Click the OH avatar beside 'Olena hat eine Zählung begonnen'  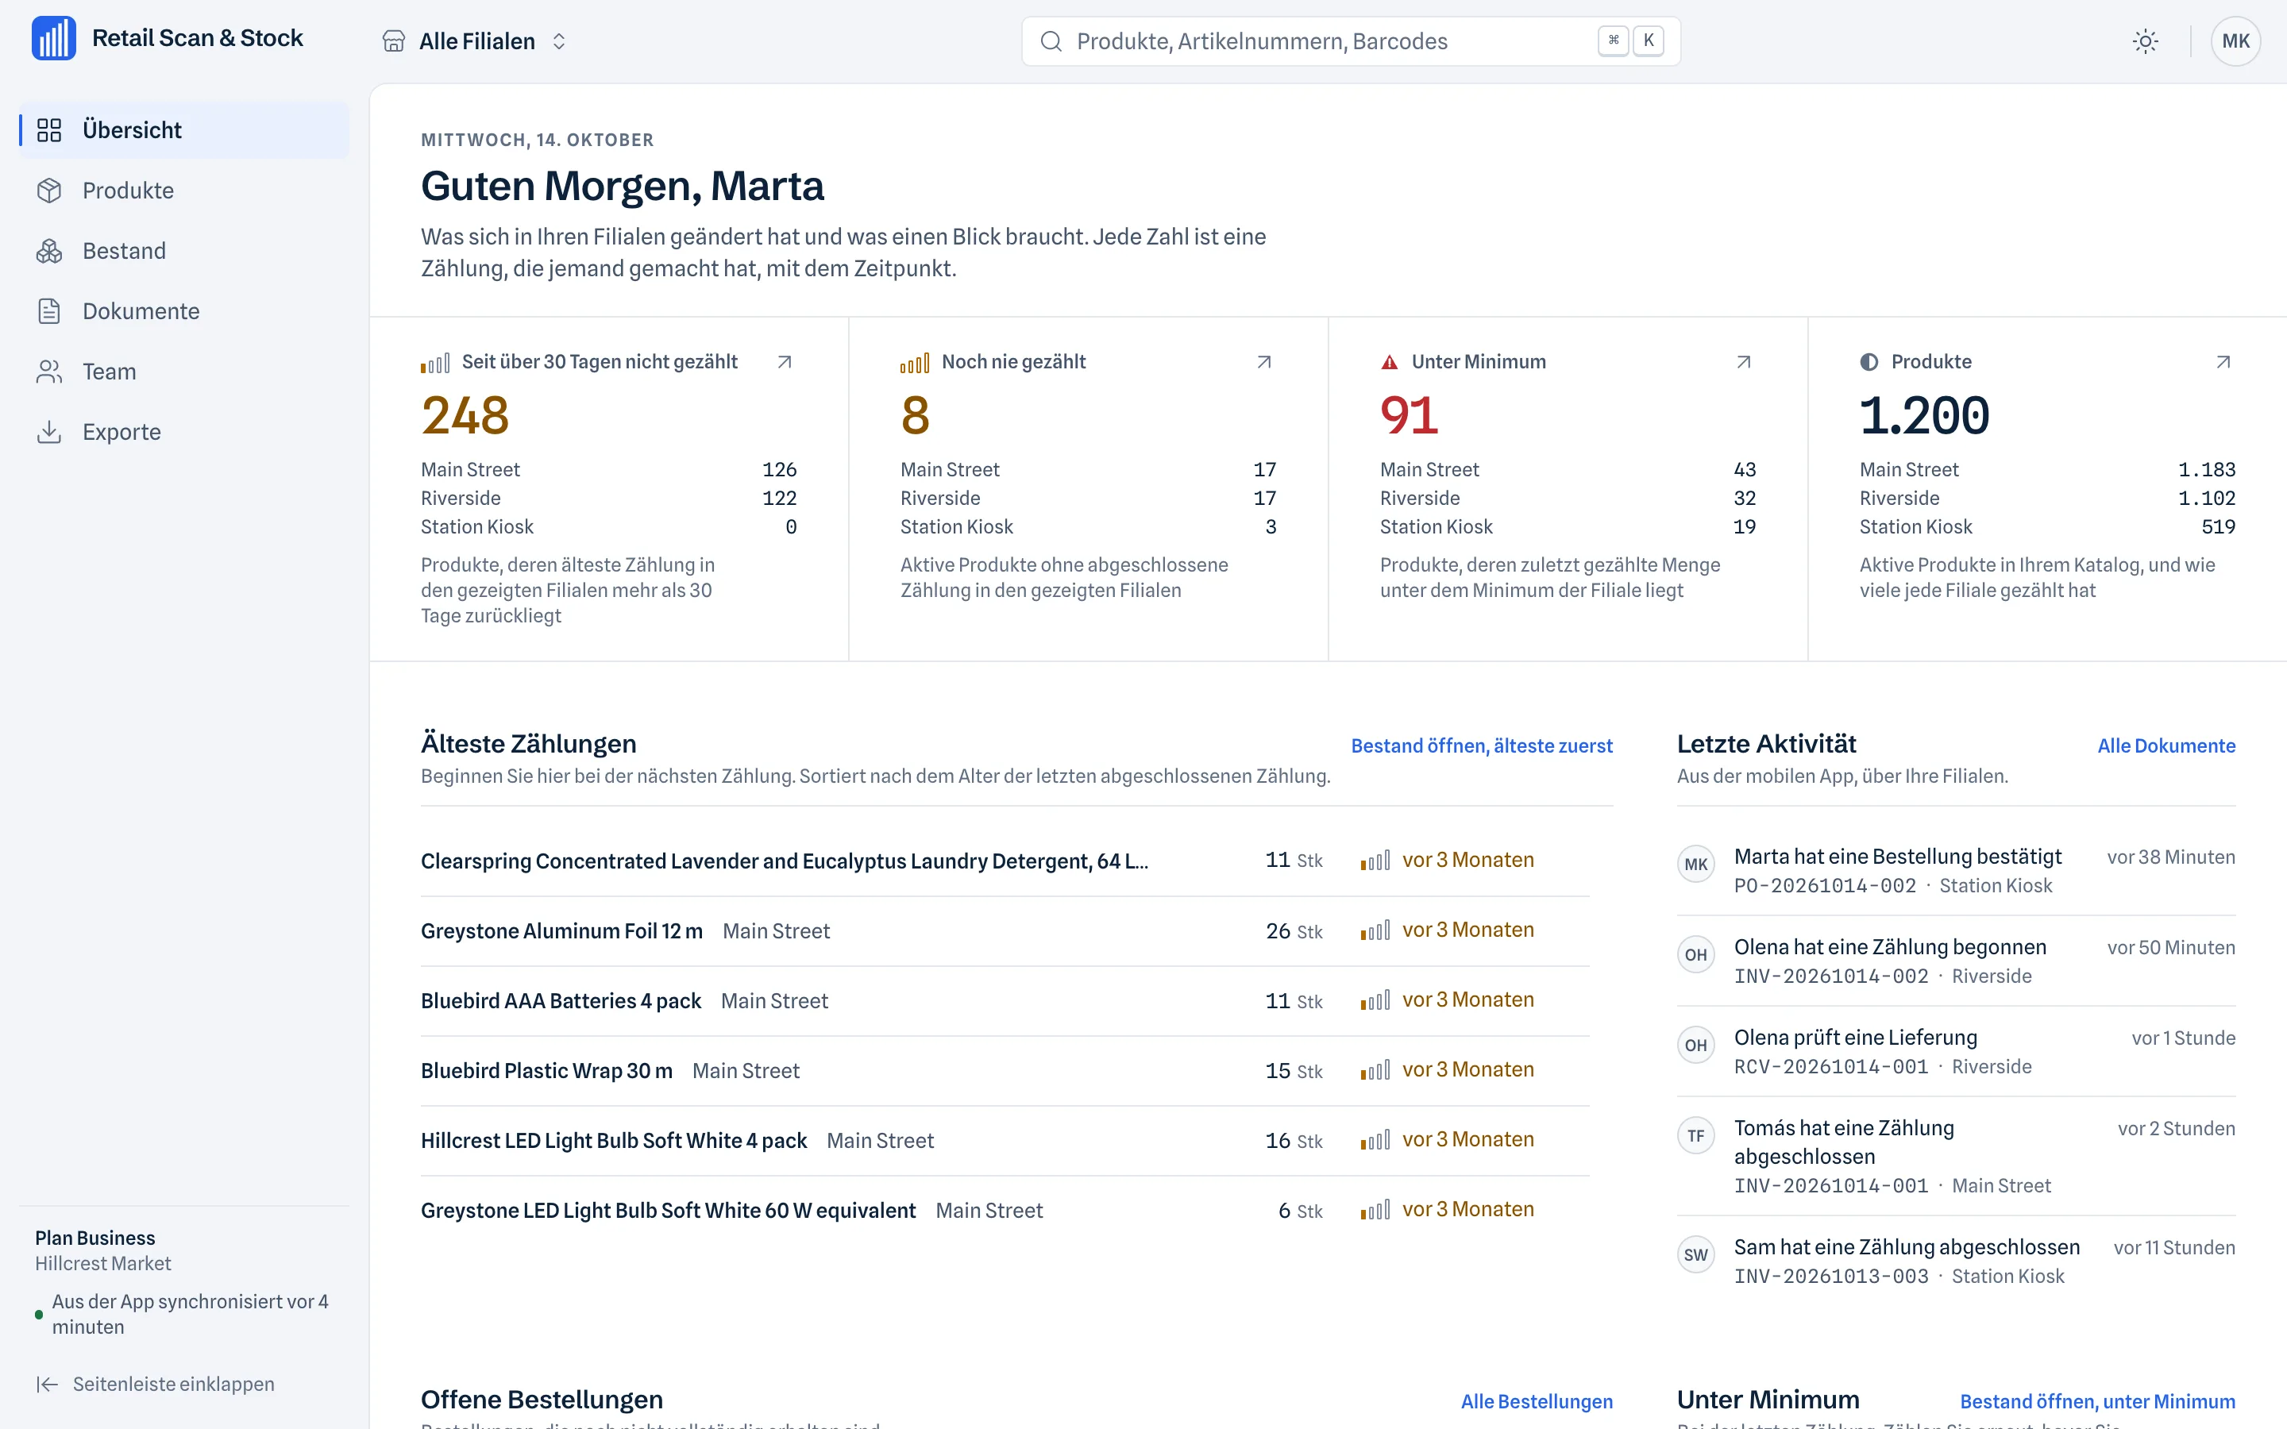[1695, 954]
